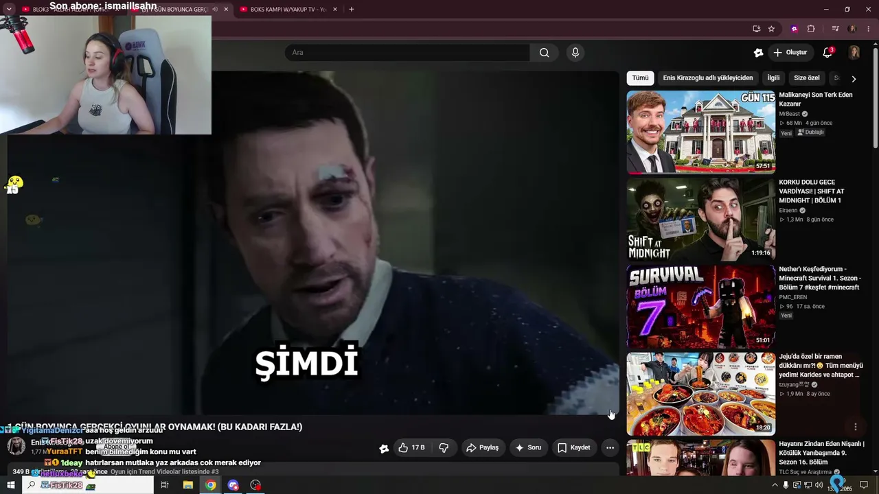Viewport: 879px width, 494px height.
Task: Save the video with Kaydet
Action: (x=574, y=448)
